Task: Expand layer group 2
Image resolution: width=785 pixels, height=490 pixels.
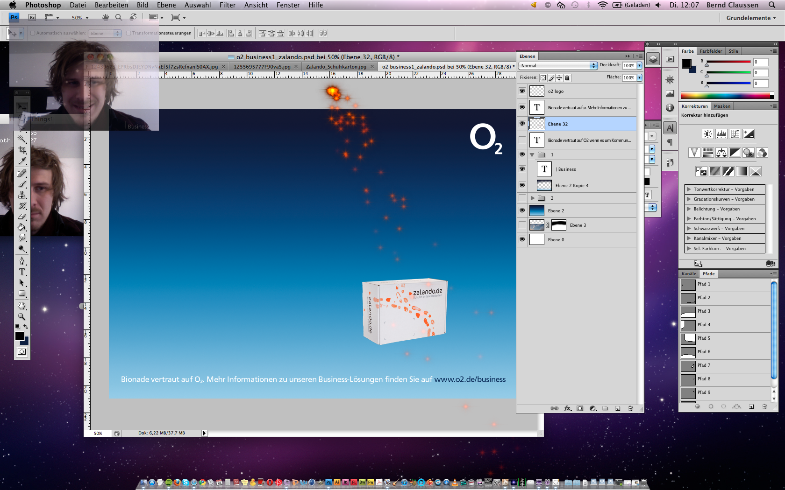Action: click(532, 198)
